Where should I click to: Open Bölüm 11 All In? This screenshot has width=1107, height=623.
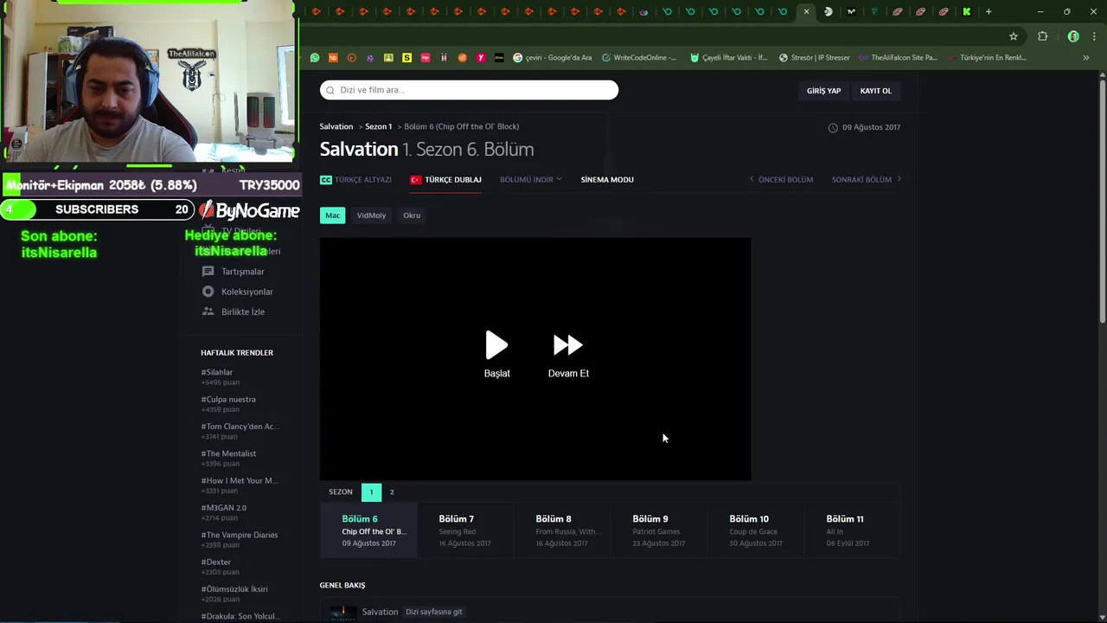click(853, 530)
